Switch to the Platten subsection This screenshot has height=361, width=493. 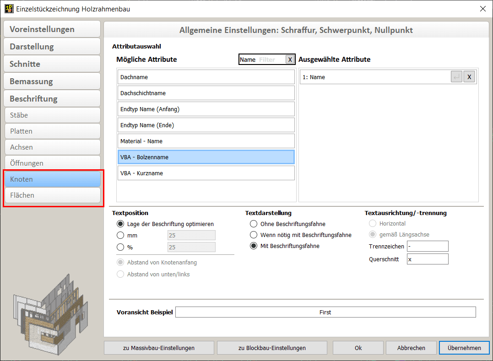click(53, 131)
